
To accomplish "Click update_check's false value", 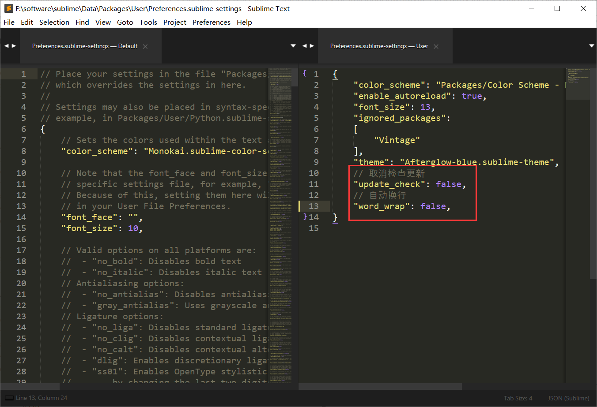I will 448,184.
